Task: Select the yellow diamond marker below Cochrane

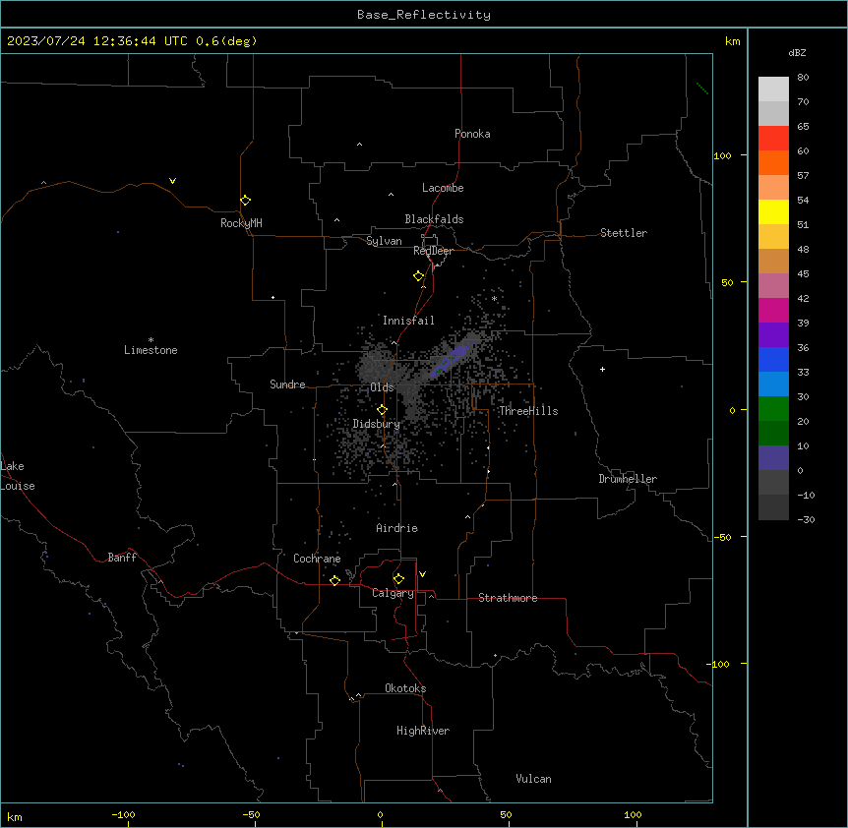Action: [x=334, y=580]
